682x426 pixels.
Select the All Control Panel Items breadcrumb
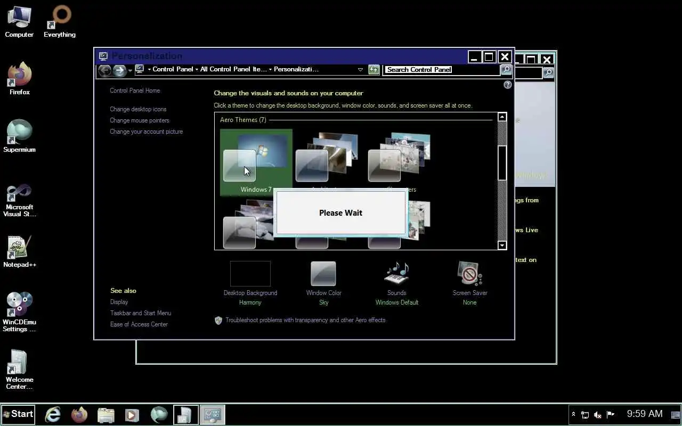(x=233, y=70)
